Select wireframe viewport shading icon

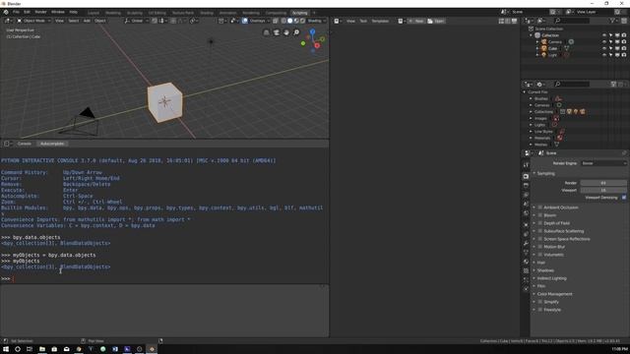[x=283, y=21]
